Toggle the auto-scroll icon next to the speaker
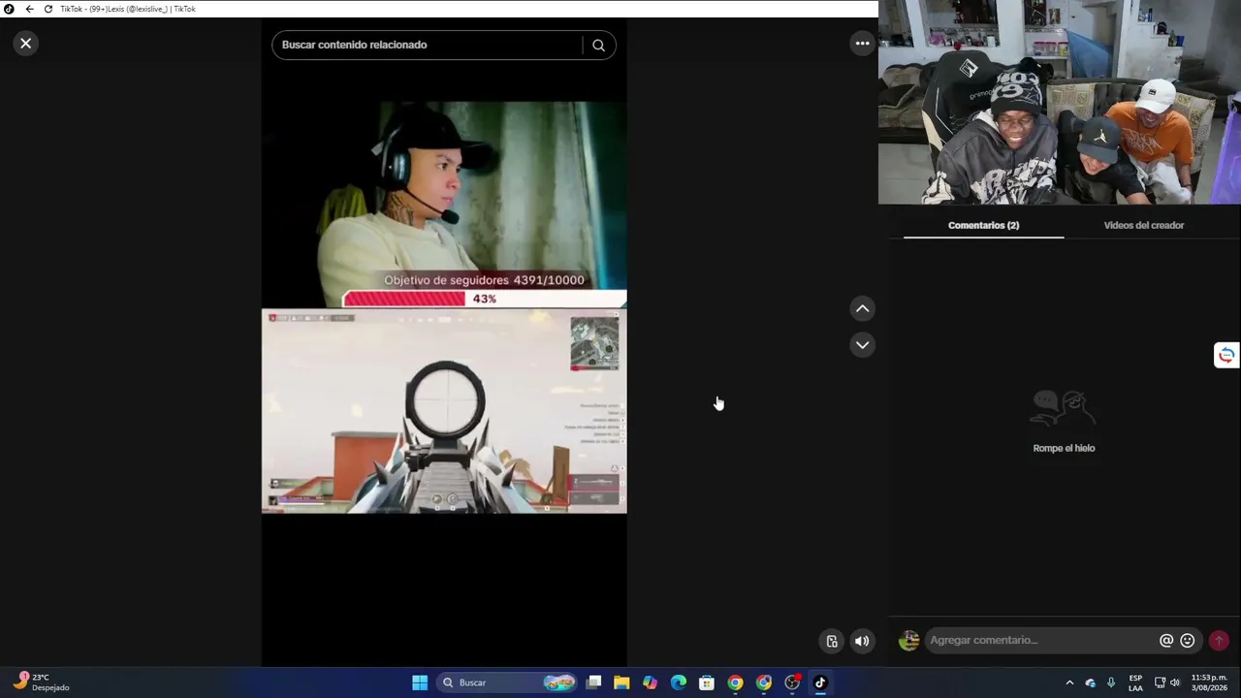 832,641
